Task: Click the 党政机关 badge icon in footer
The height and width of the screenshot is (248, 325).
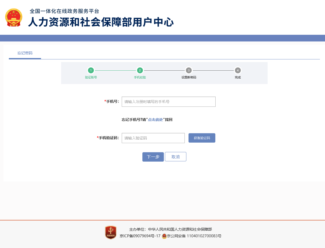Action: tap(110, 232)
